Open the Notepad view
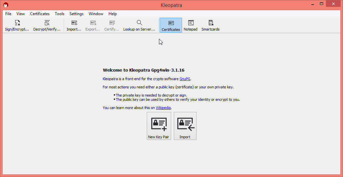This screenshot has width=343, height=177. pos(190,25)
